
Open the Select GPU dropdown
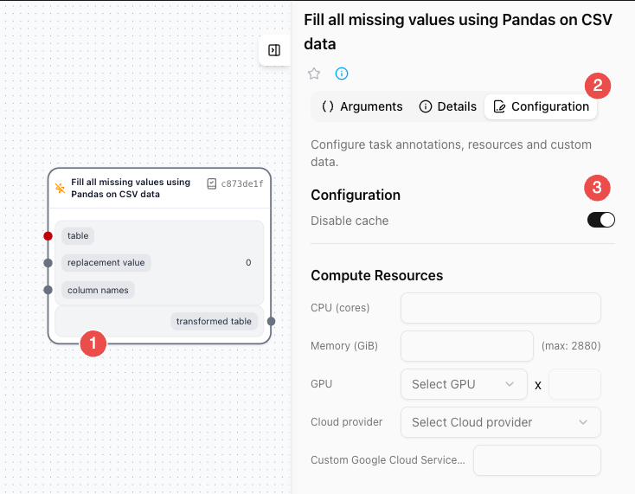pyautogui.click(x=464, y=384)
